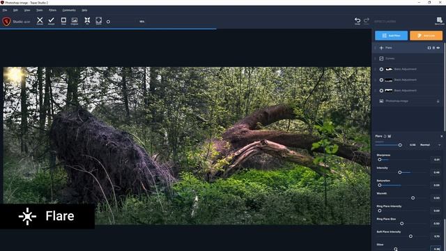Viewport: 446px width, 251px height.
Task: Click the reset icon beside Flare title
Action: coord(385,137)
